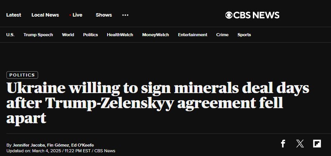331x156 pixels.
Task: Open the Crime section
Action: pos(222,35)
